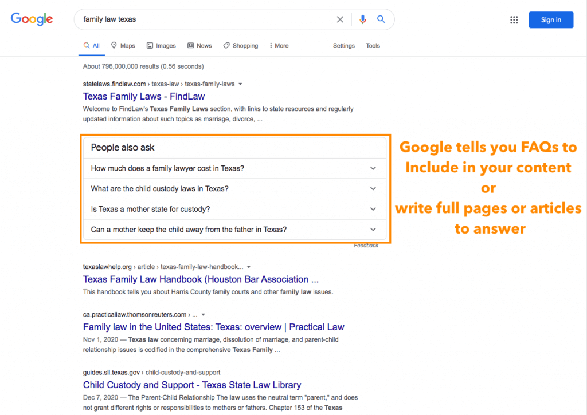Viewport: 587px width, 415px height.
Task: Expand 'What are the child custody laws' question
Action: point(234,189)
